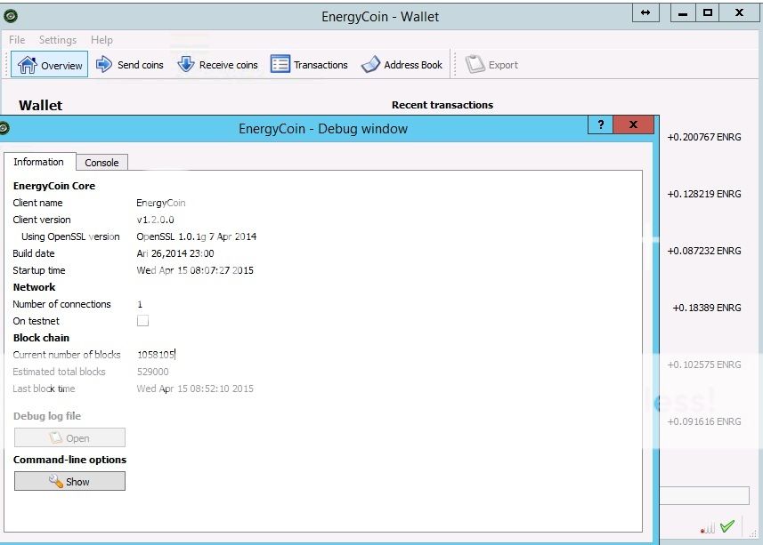Click the green sync checkmark status icon
The height and width of the screenshot is (545, 763).
click(727, 526)
